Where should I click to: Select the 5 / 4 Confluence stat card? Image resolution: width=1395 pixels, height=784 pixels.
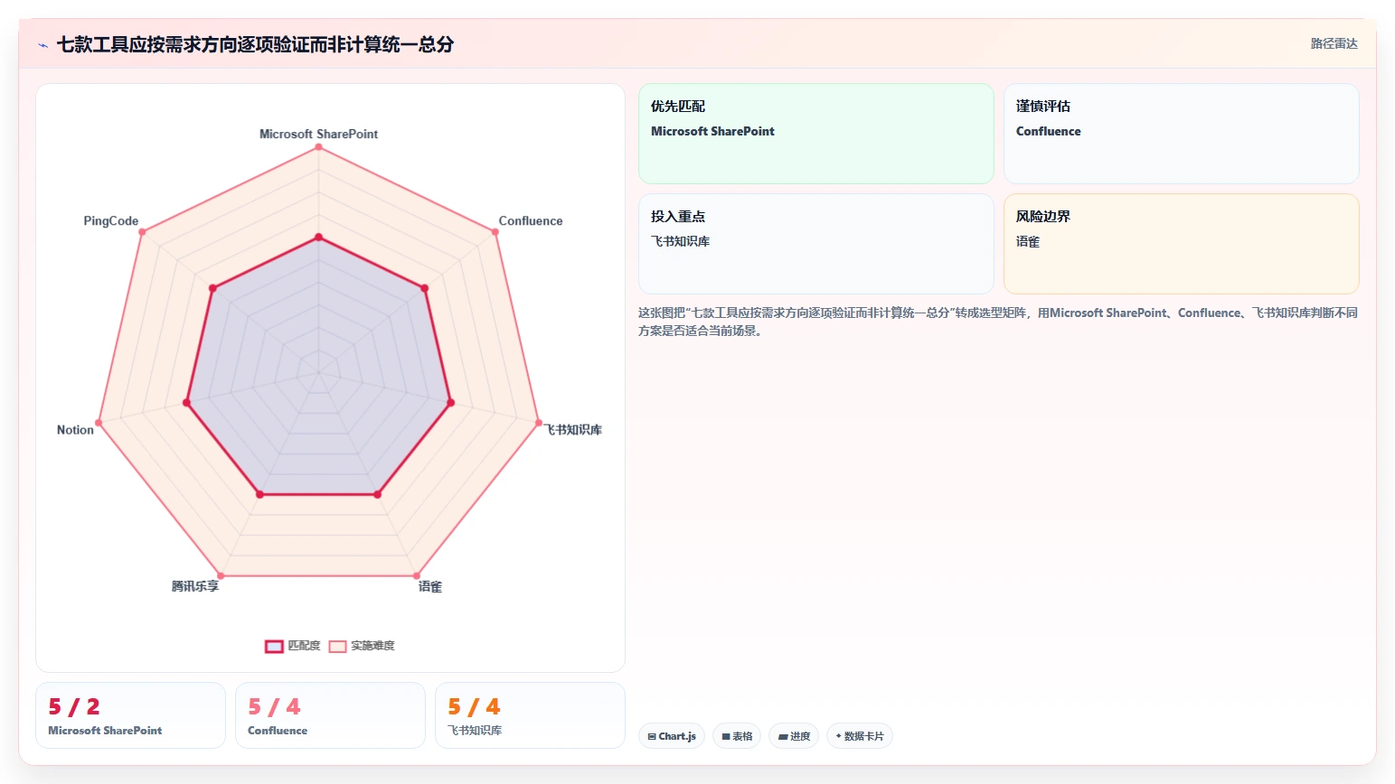click(x=330, y=715)
